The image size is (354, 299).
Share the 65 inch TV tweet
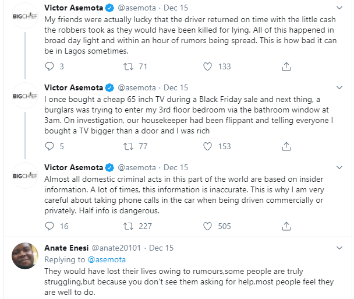click(x=286, y=146)
